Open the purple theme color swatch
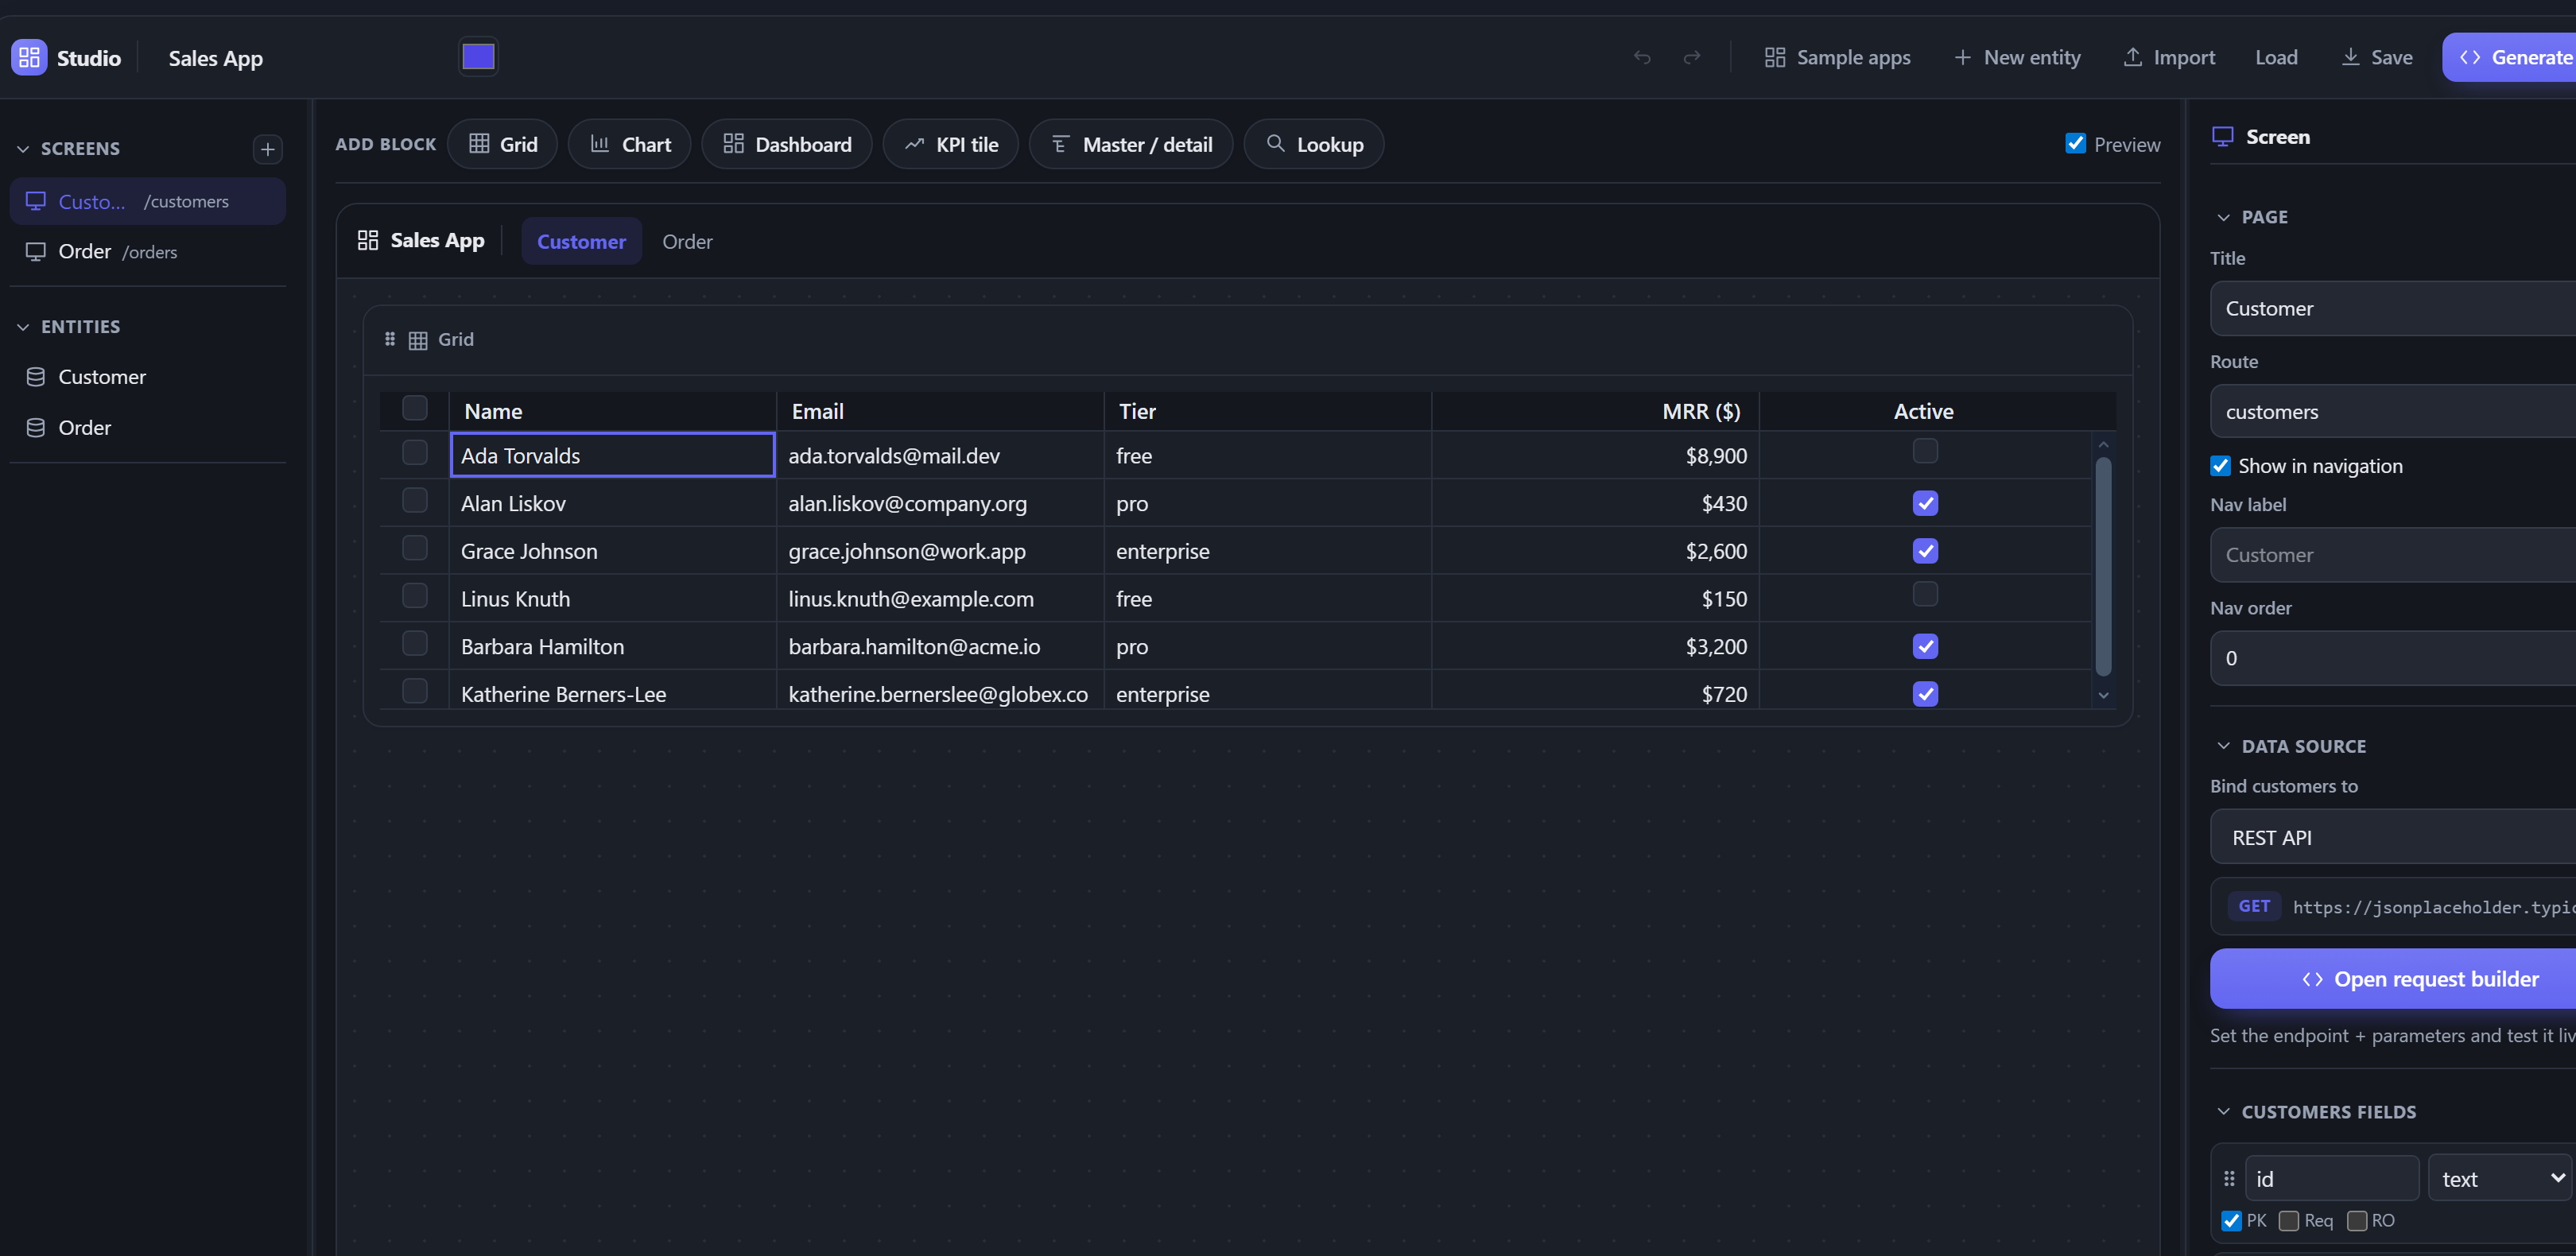Screen dimensions: 2576x1256 click(478, 57)
